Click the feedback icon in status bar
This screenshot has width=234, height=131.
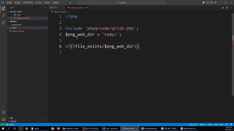click(227, 124)
